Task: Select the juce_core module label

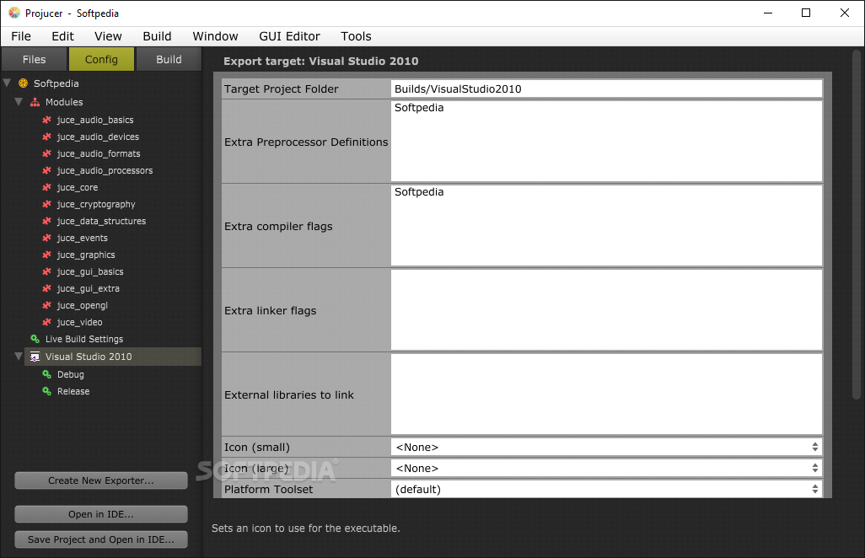Action: pyautogui.click(x=78, y=187)
